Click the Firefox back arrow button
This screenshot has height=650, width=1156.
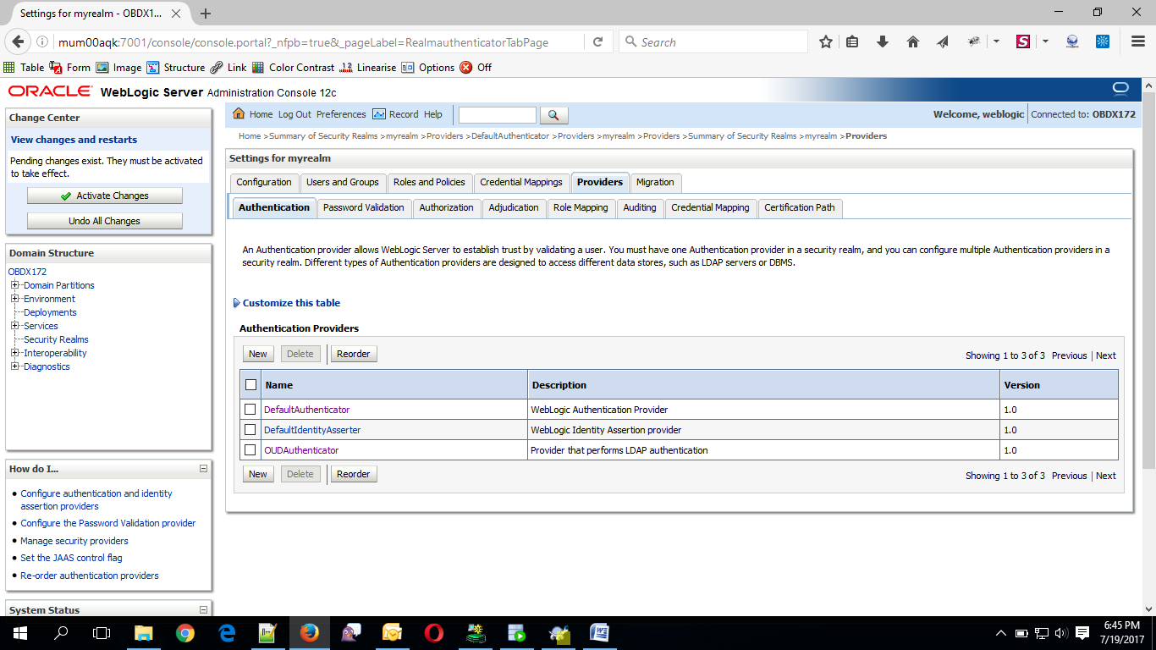coord(19,41)
